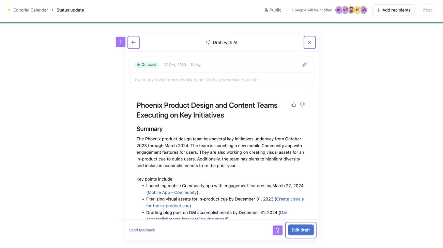
Task: Click the Public visibility icon
Action: (266, 10)
